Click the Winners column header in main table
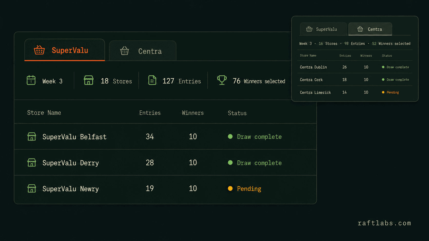 [x=193, y=113]
